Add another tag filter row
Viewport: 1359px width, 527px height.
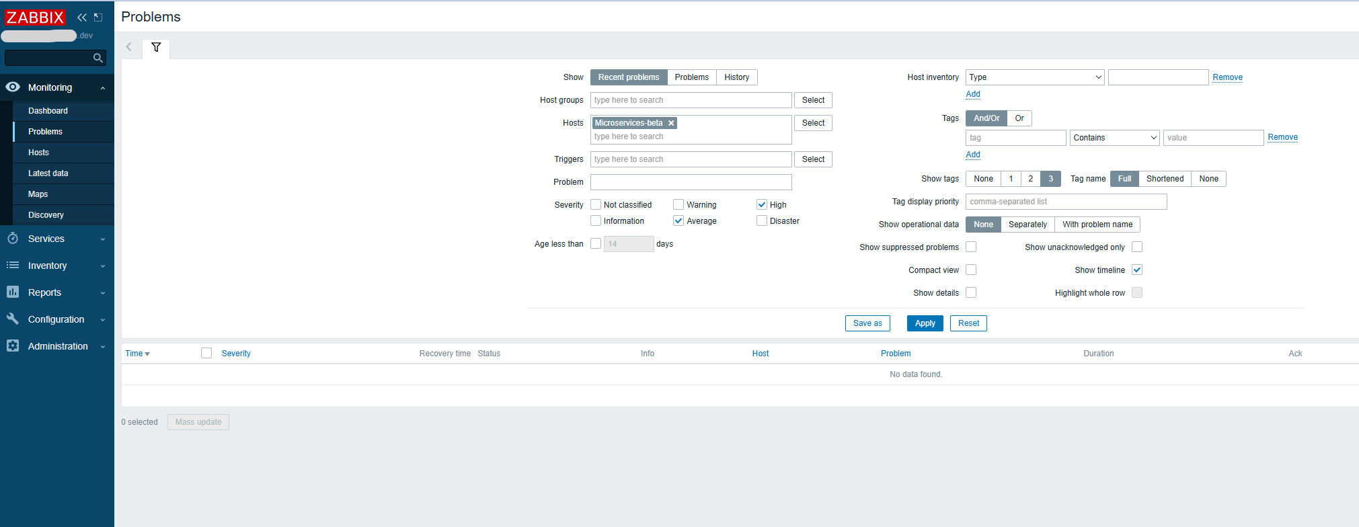coord(973,155)
